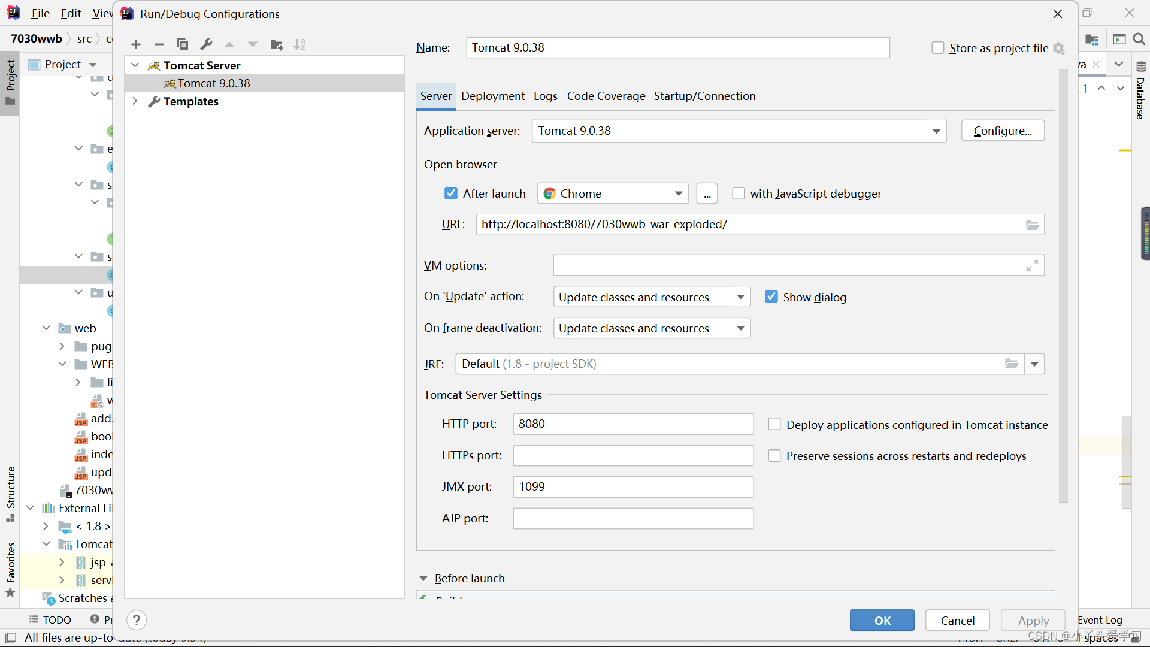Open edit templates wrench icon in toolbar
Viewport: 1150px width, 647px height.
[207, 44]
